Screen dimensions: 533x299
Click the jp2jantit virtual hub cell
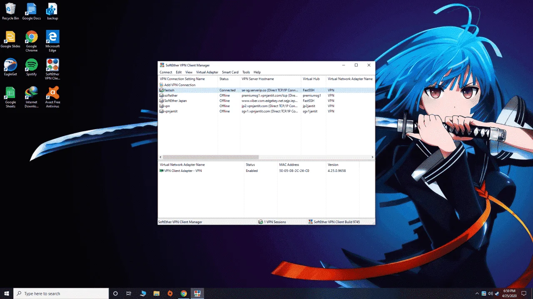pyautogui.click(x=309, y=106)
